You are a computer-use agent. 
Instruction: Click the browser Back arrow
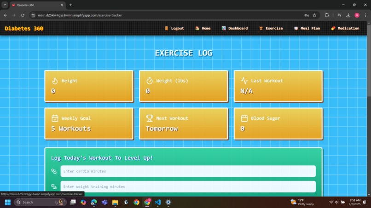coord(5,15)
